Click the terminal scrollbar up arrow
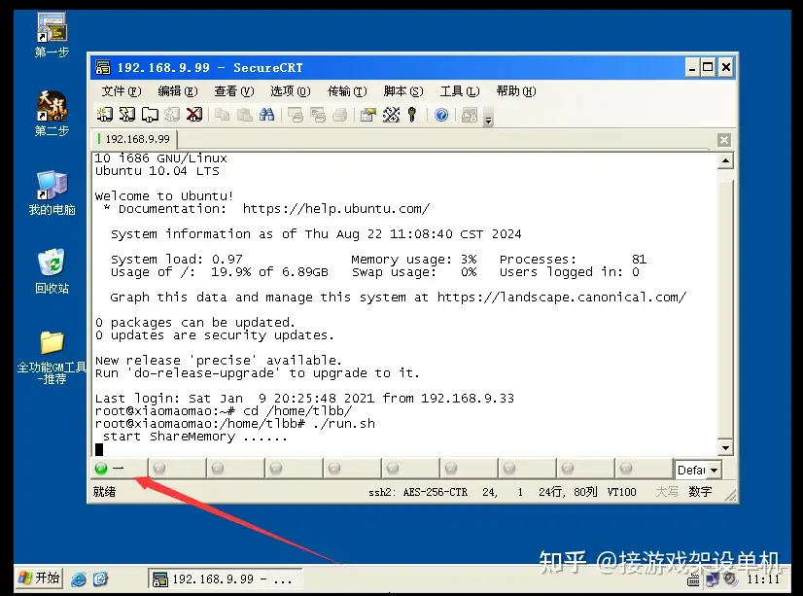 tap(725, 160)
